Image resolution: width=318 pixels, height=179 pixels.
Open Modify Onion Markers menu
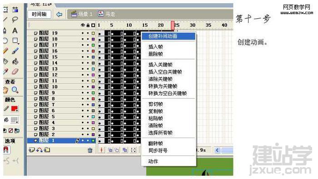(x=133, y=150)
